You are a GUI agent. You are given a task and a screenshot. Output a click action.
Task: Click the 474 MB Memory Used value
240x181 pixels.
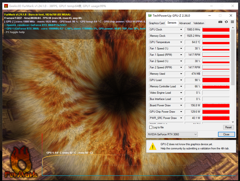[193, 74]
